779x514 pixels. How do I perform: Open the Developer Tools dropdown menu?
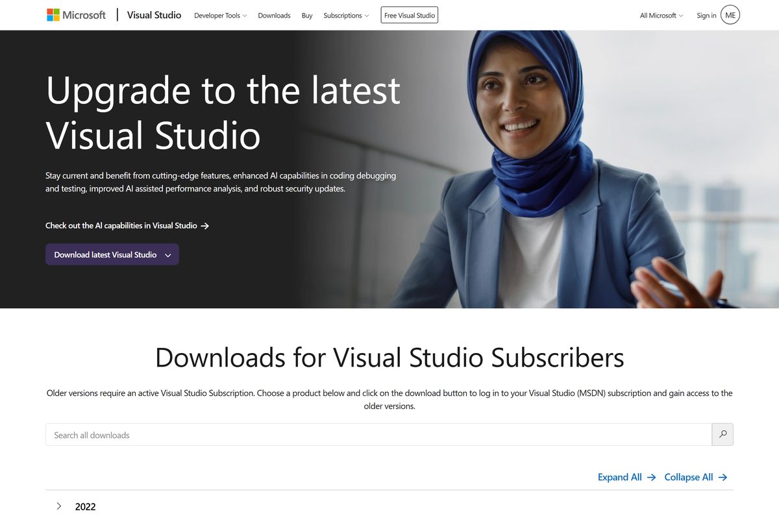(x=220, y=16)
